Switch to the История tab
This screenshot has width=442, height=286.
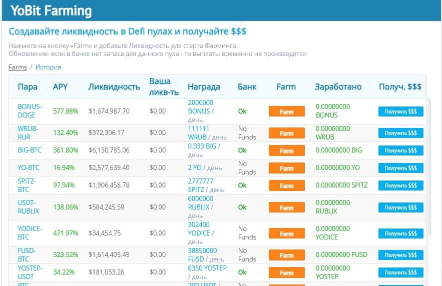coord(48,67)
